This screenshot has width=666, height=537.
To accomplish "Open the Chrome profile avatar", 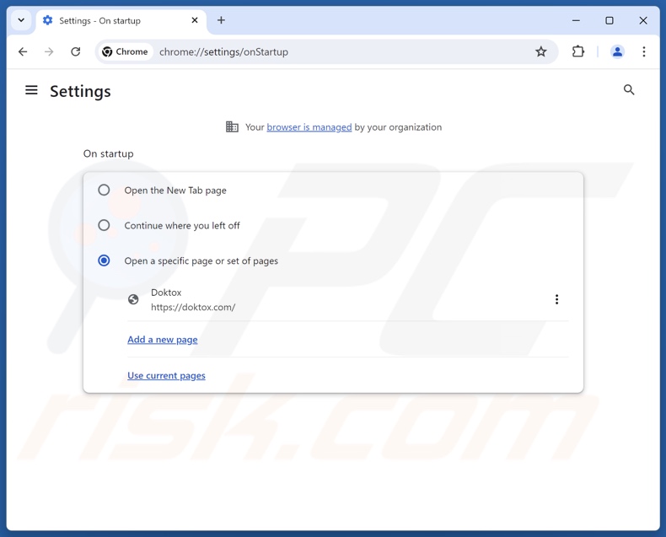I will click(617, 52).
